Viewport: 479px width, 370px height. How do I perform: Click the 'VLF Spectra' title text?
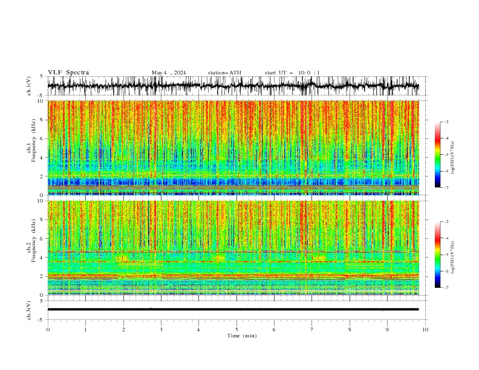coord(68,73)
